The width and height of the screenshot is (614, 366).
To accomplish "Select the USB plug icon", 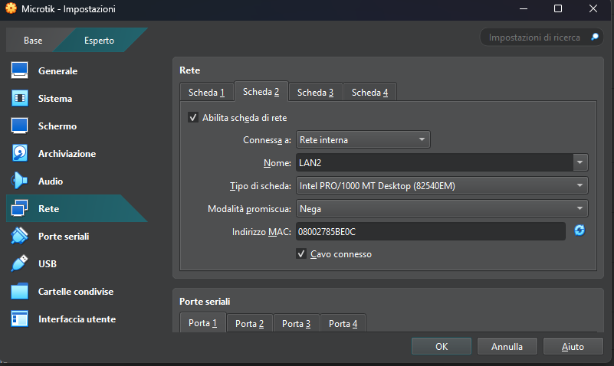I will [x=20, y=263].
